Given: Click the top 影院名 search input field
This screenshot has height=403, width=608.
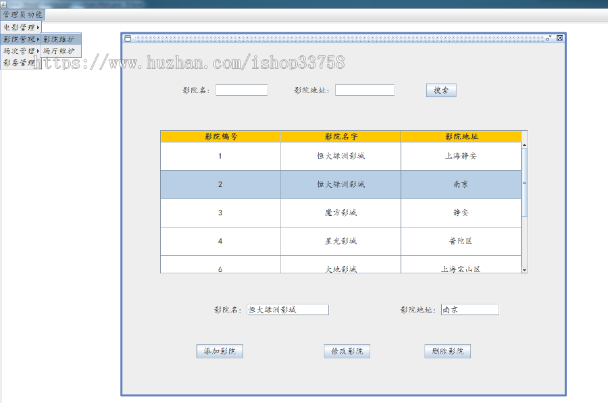Looking at the screenshot, I should coord(241,89).
